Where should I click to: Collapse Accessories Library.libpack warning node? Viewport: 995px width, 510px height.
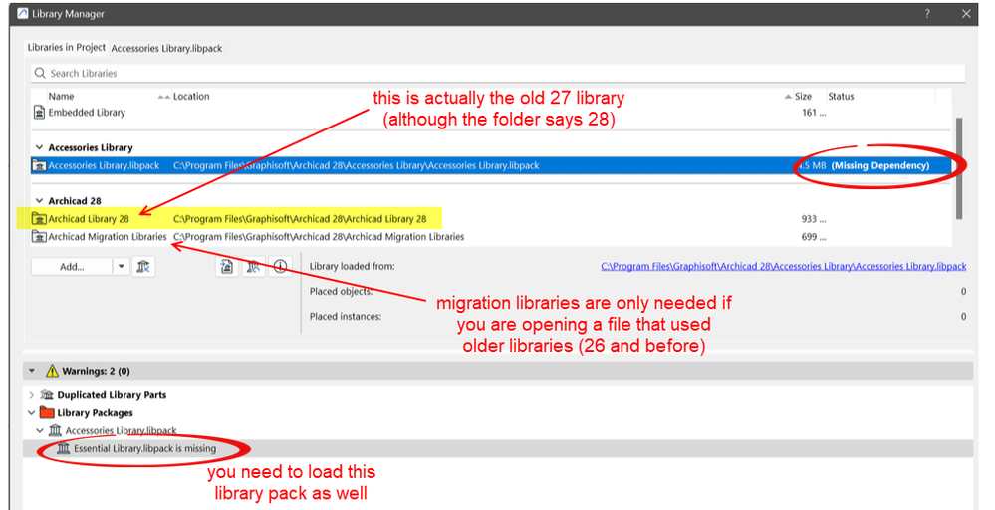coord(40,430)
